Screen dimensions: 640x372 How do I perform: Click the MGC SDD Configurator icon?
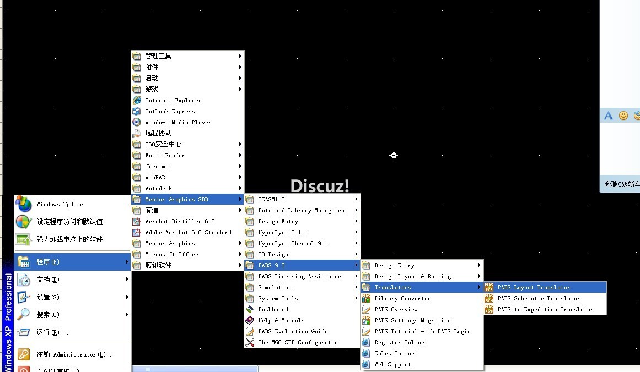249,342
